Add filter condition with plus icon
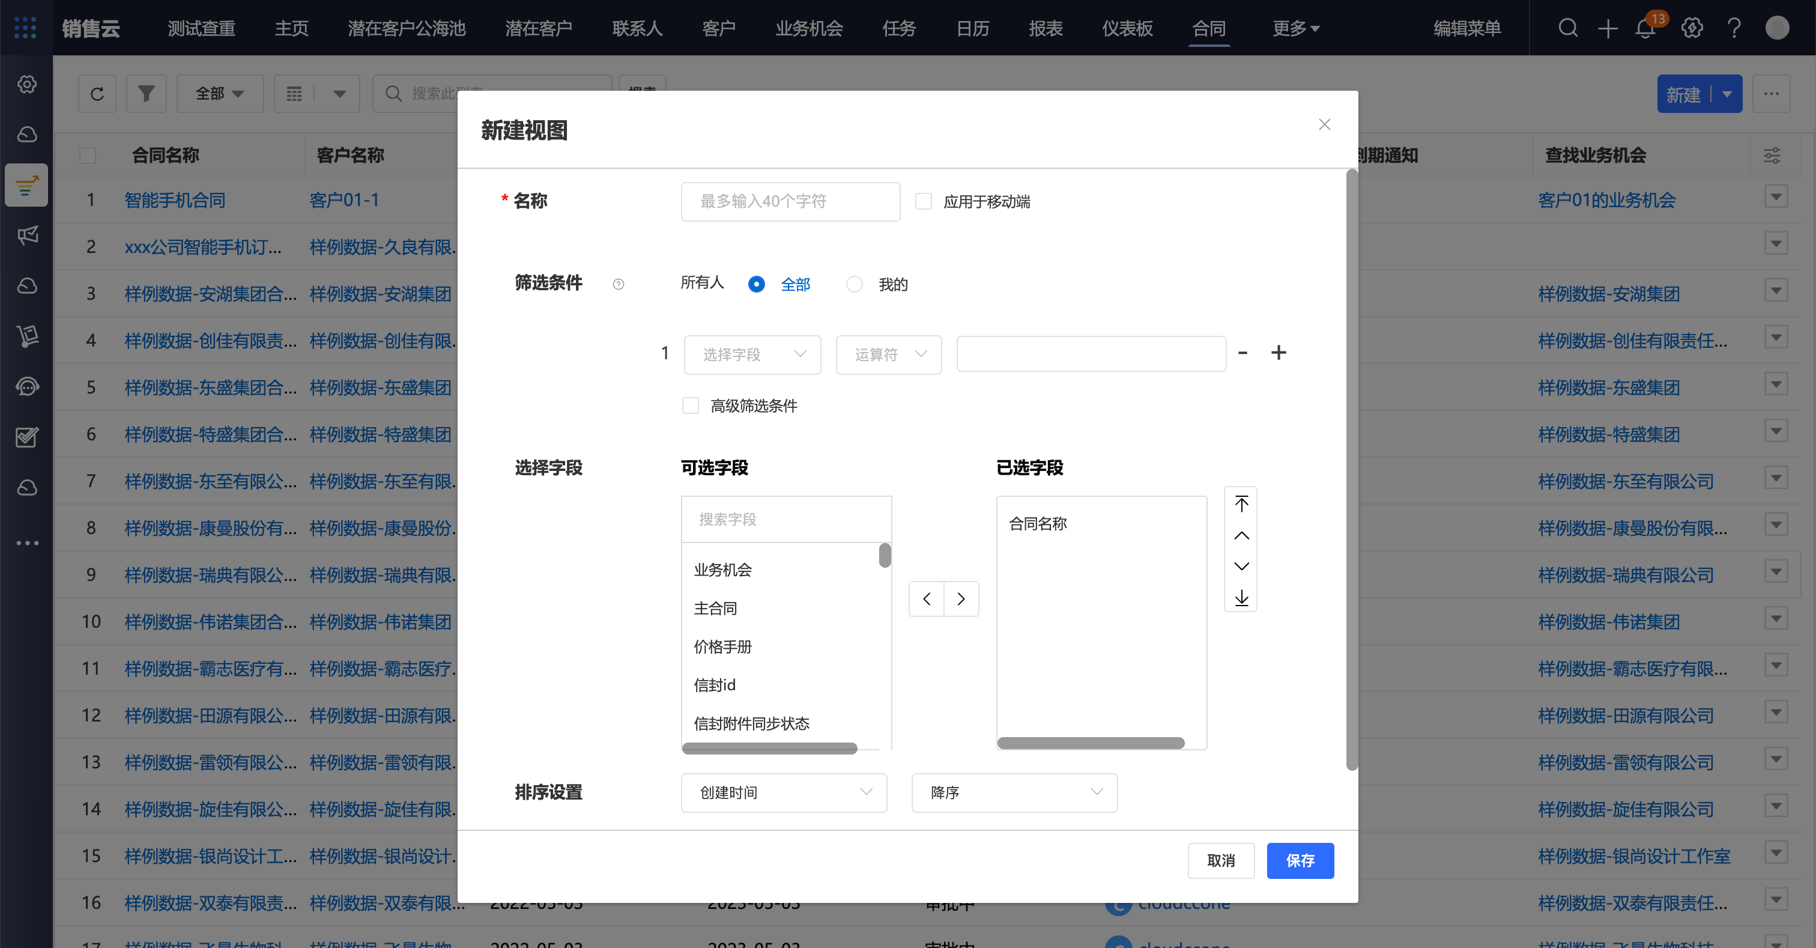The image size is (1816, 948). point(1278,353)
